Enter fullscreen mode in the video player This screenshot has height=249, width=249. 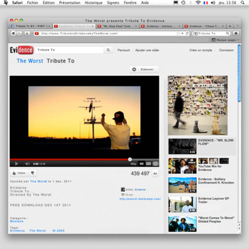coord(155,164)
